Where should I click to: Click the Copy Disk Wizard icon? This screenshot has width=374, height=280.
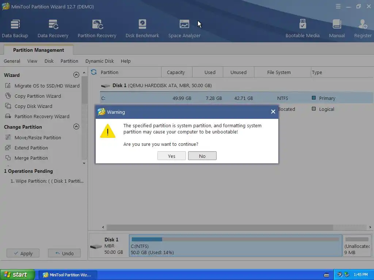8,106
